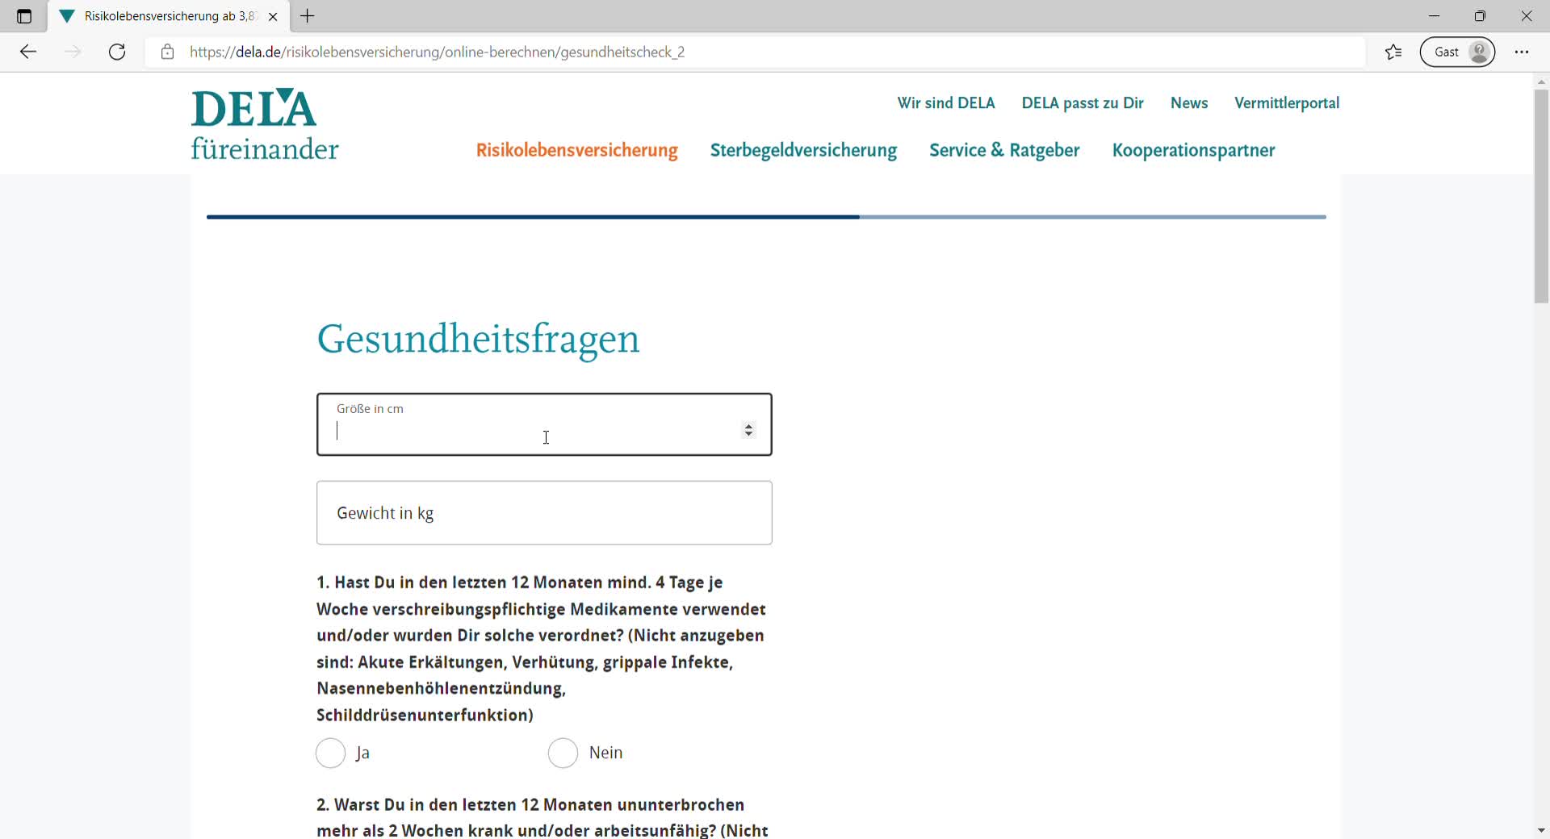Image resolution: width=1550 pixels, height=839 pixels.
Task: Click the browser back arrow
Action: [28, 52]
